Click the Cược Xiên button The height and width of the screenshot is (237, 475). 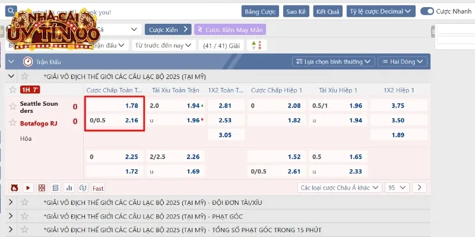click(168, 30)
